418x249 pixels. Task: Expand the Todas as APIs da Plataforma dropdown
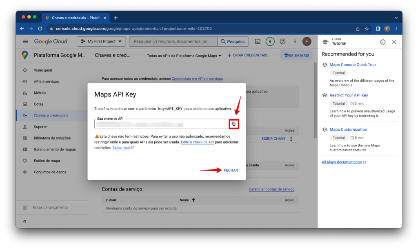tap(184, 56)
